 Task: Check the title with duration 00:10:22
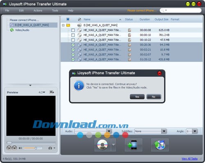73,40
